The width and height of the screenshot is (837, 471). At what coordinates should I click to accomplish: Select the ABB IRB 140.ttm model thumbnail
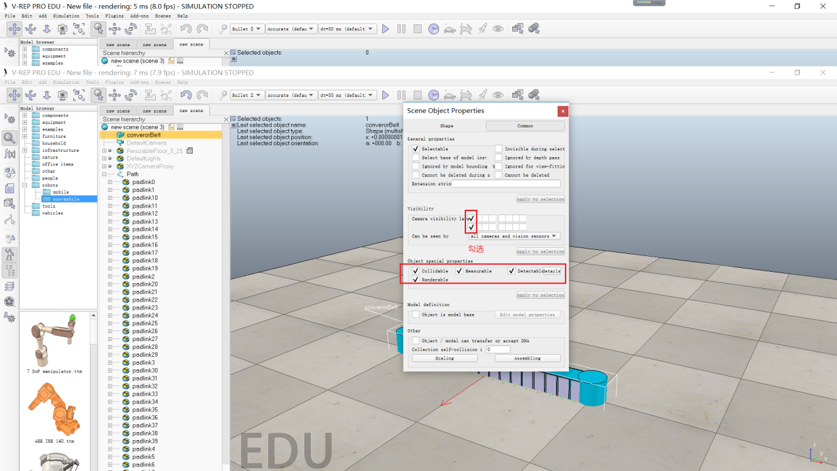(x=54, y=412)
